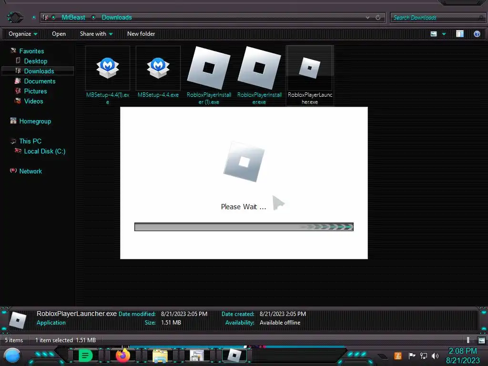
Task: Select This PC in navigation pane
Action: [x=30, y=141]
